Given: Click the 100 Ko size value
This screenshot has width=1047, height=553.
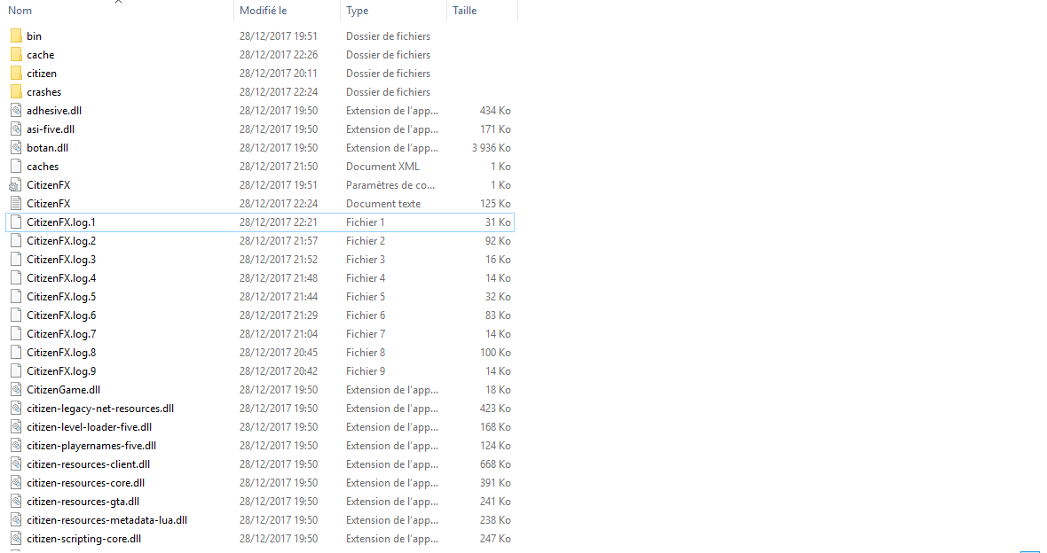Looking at the screenshot, I should (495, 353).
